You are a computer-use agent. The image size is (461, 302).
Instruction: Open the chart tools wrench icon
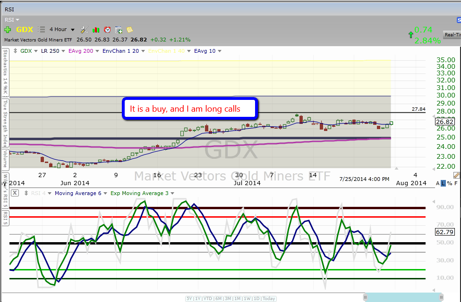click(x=85, y=30)
